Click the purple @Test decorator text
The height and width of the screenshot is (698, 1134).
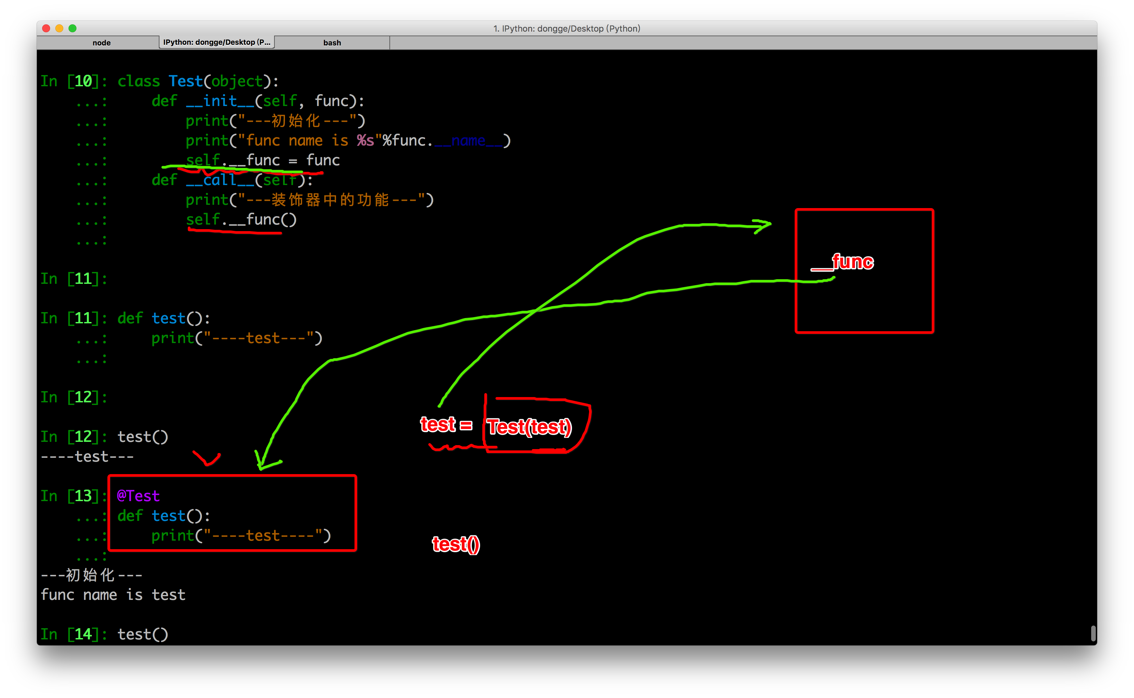point(138,496)
